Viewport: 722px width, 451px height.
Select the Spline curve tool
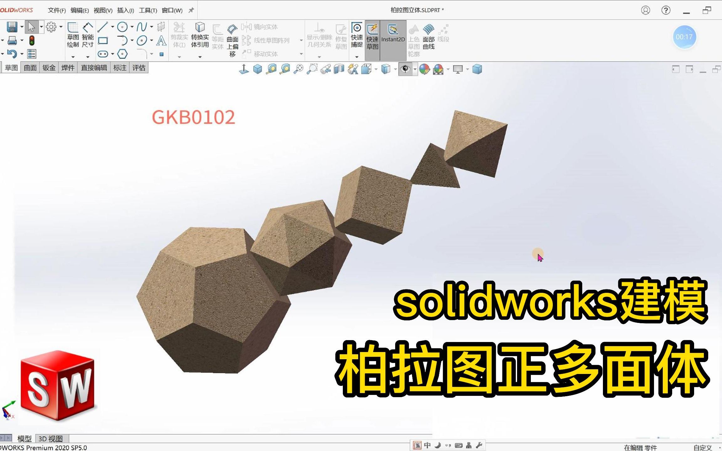pos(142,27)
